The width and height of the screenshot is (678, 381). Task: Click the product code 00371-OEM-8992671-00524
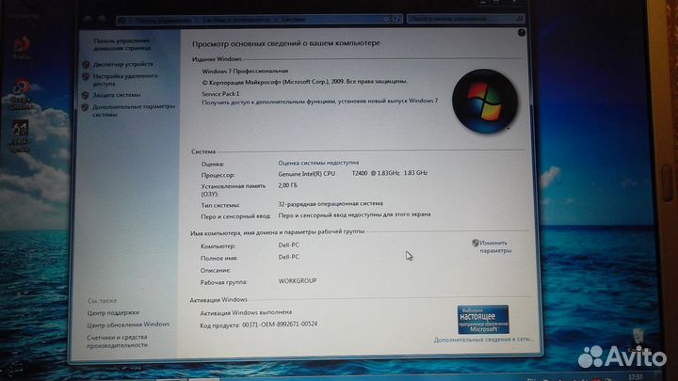click(280, 324)
